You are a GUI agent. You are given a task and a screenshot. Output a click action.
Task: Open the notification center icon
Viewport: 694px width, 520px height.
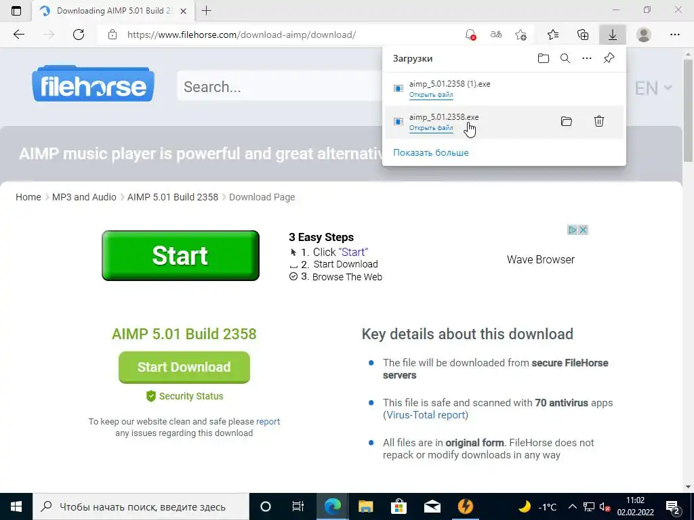tap(673, 506)
